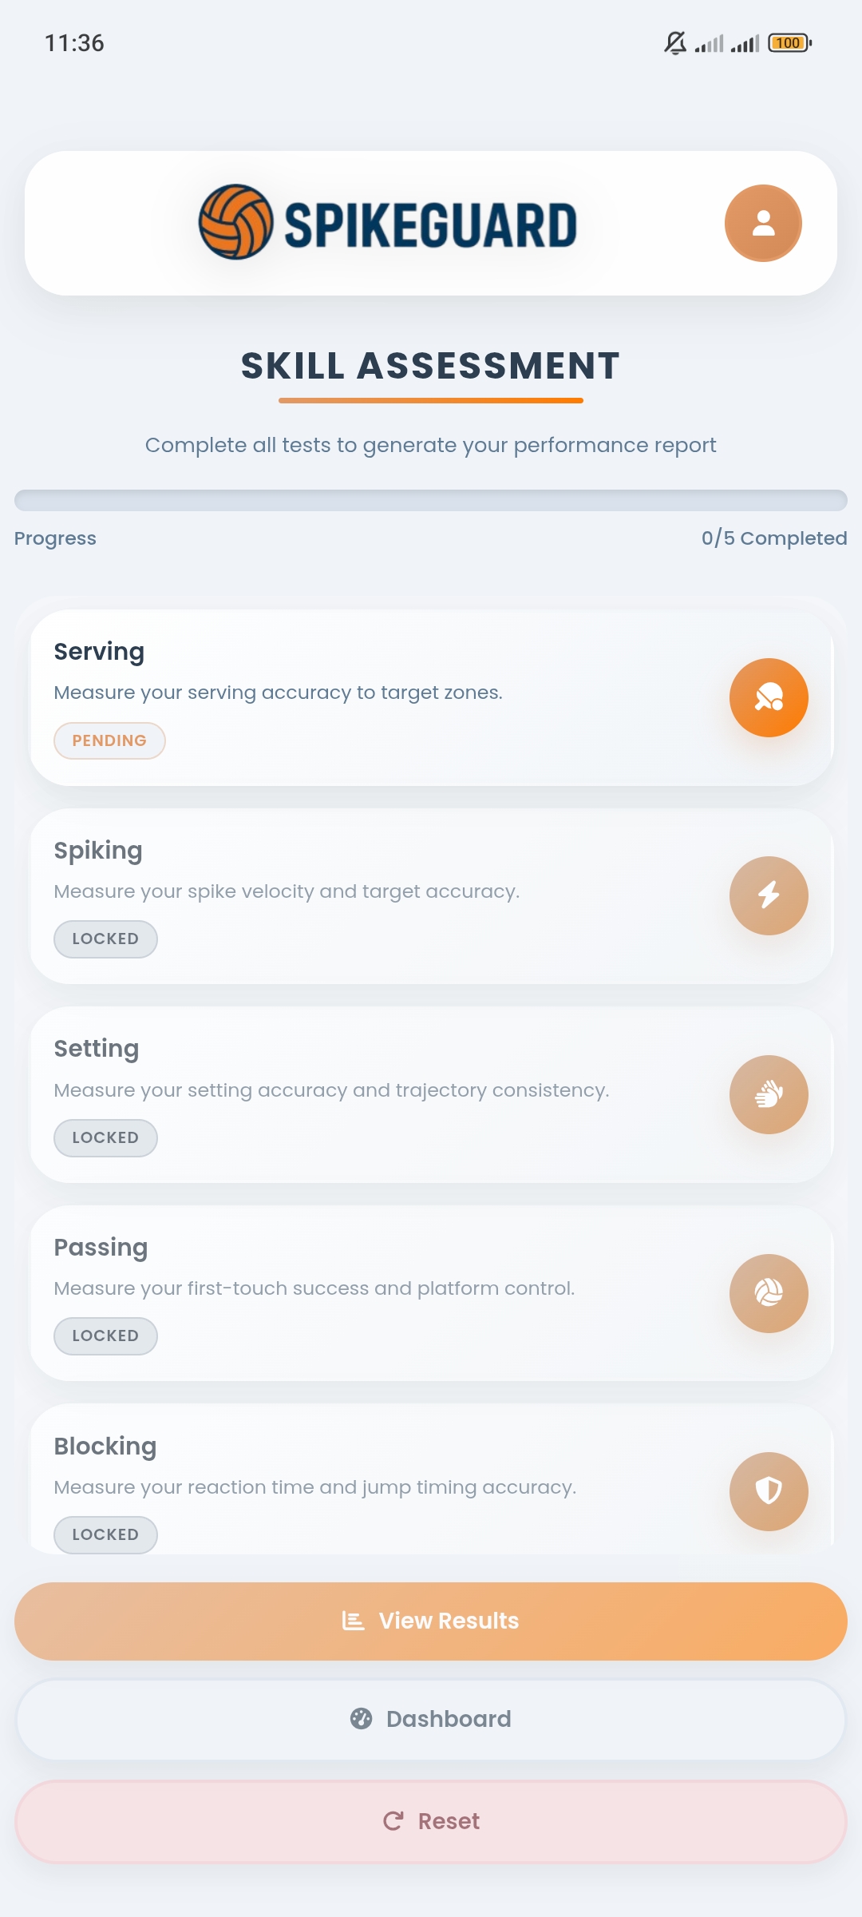Tap the muted notification bell in status bar
Image resolution: width=862 pixels, height=1917 pixels.
(675, 43)
